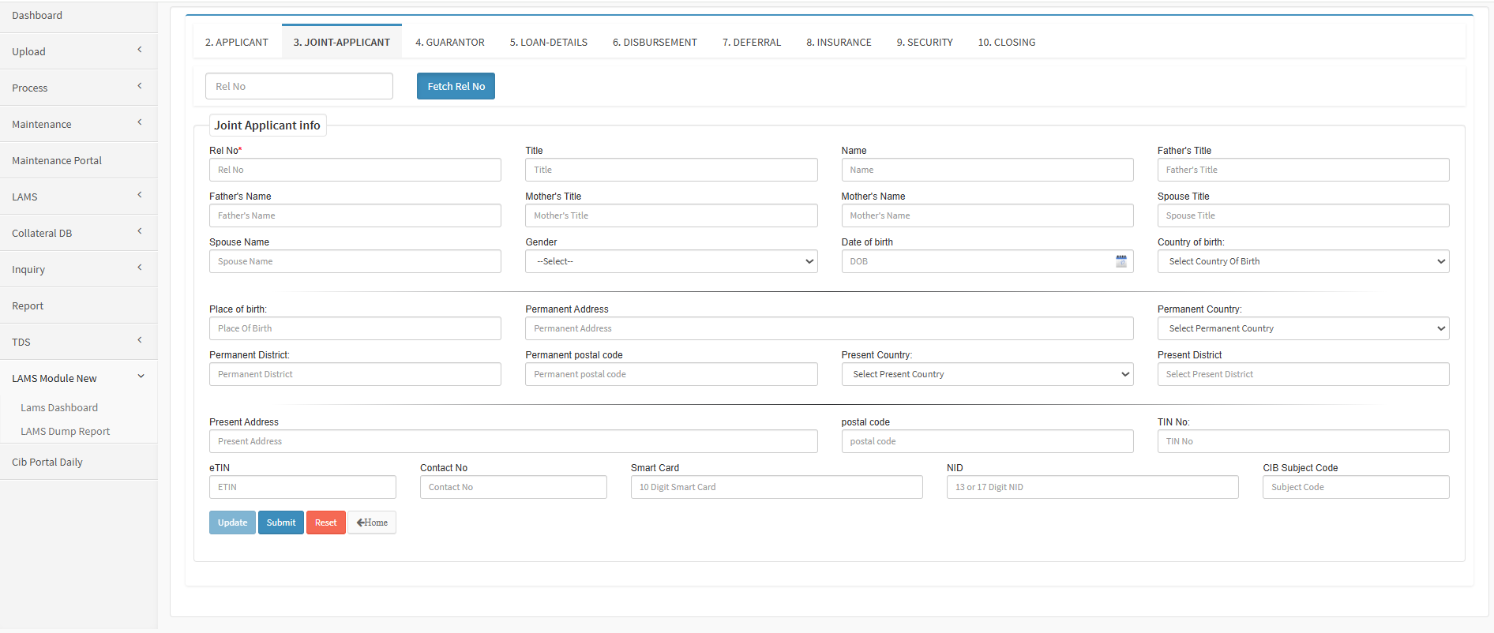Click the Home button with arrow icon
Image resolution: width=1494 pixels, height=633 pixels.
click(x=372, y=523)
